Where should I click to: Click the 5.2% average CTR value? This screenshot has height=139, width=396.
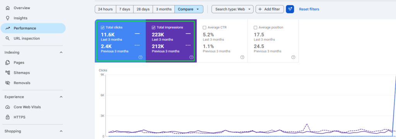[x=208, y=35]
